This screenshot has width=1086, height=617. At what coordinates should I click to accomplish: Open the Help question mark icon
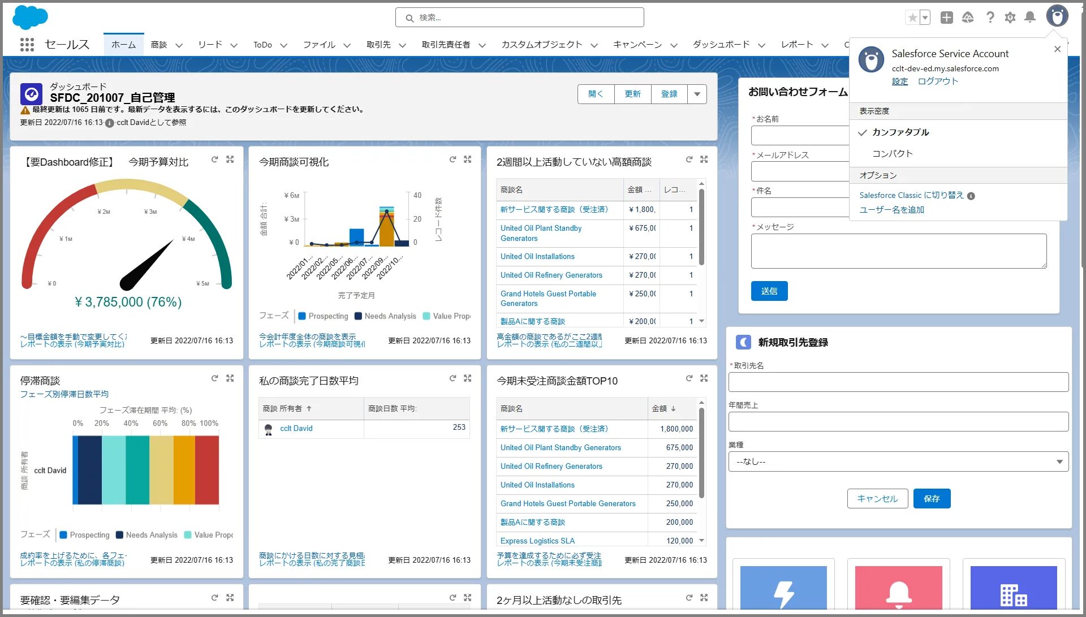(990, 18)
